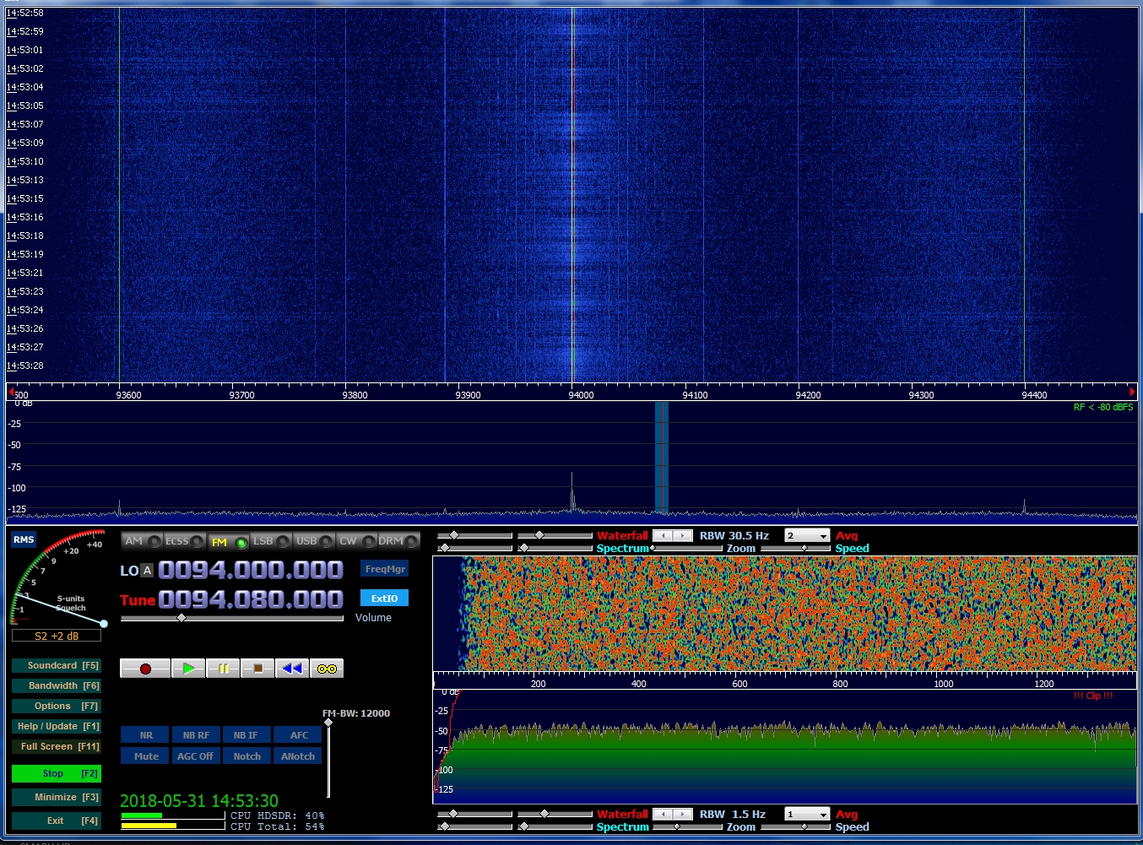
Task: Toggle the NB IF noise blanker
Action: [246, 735]
